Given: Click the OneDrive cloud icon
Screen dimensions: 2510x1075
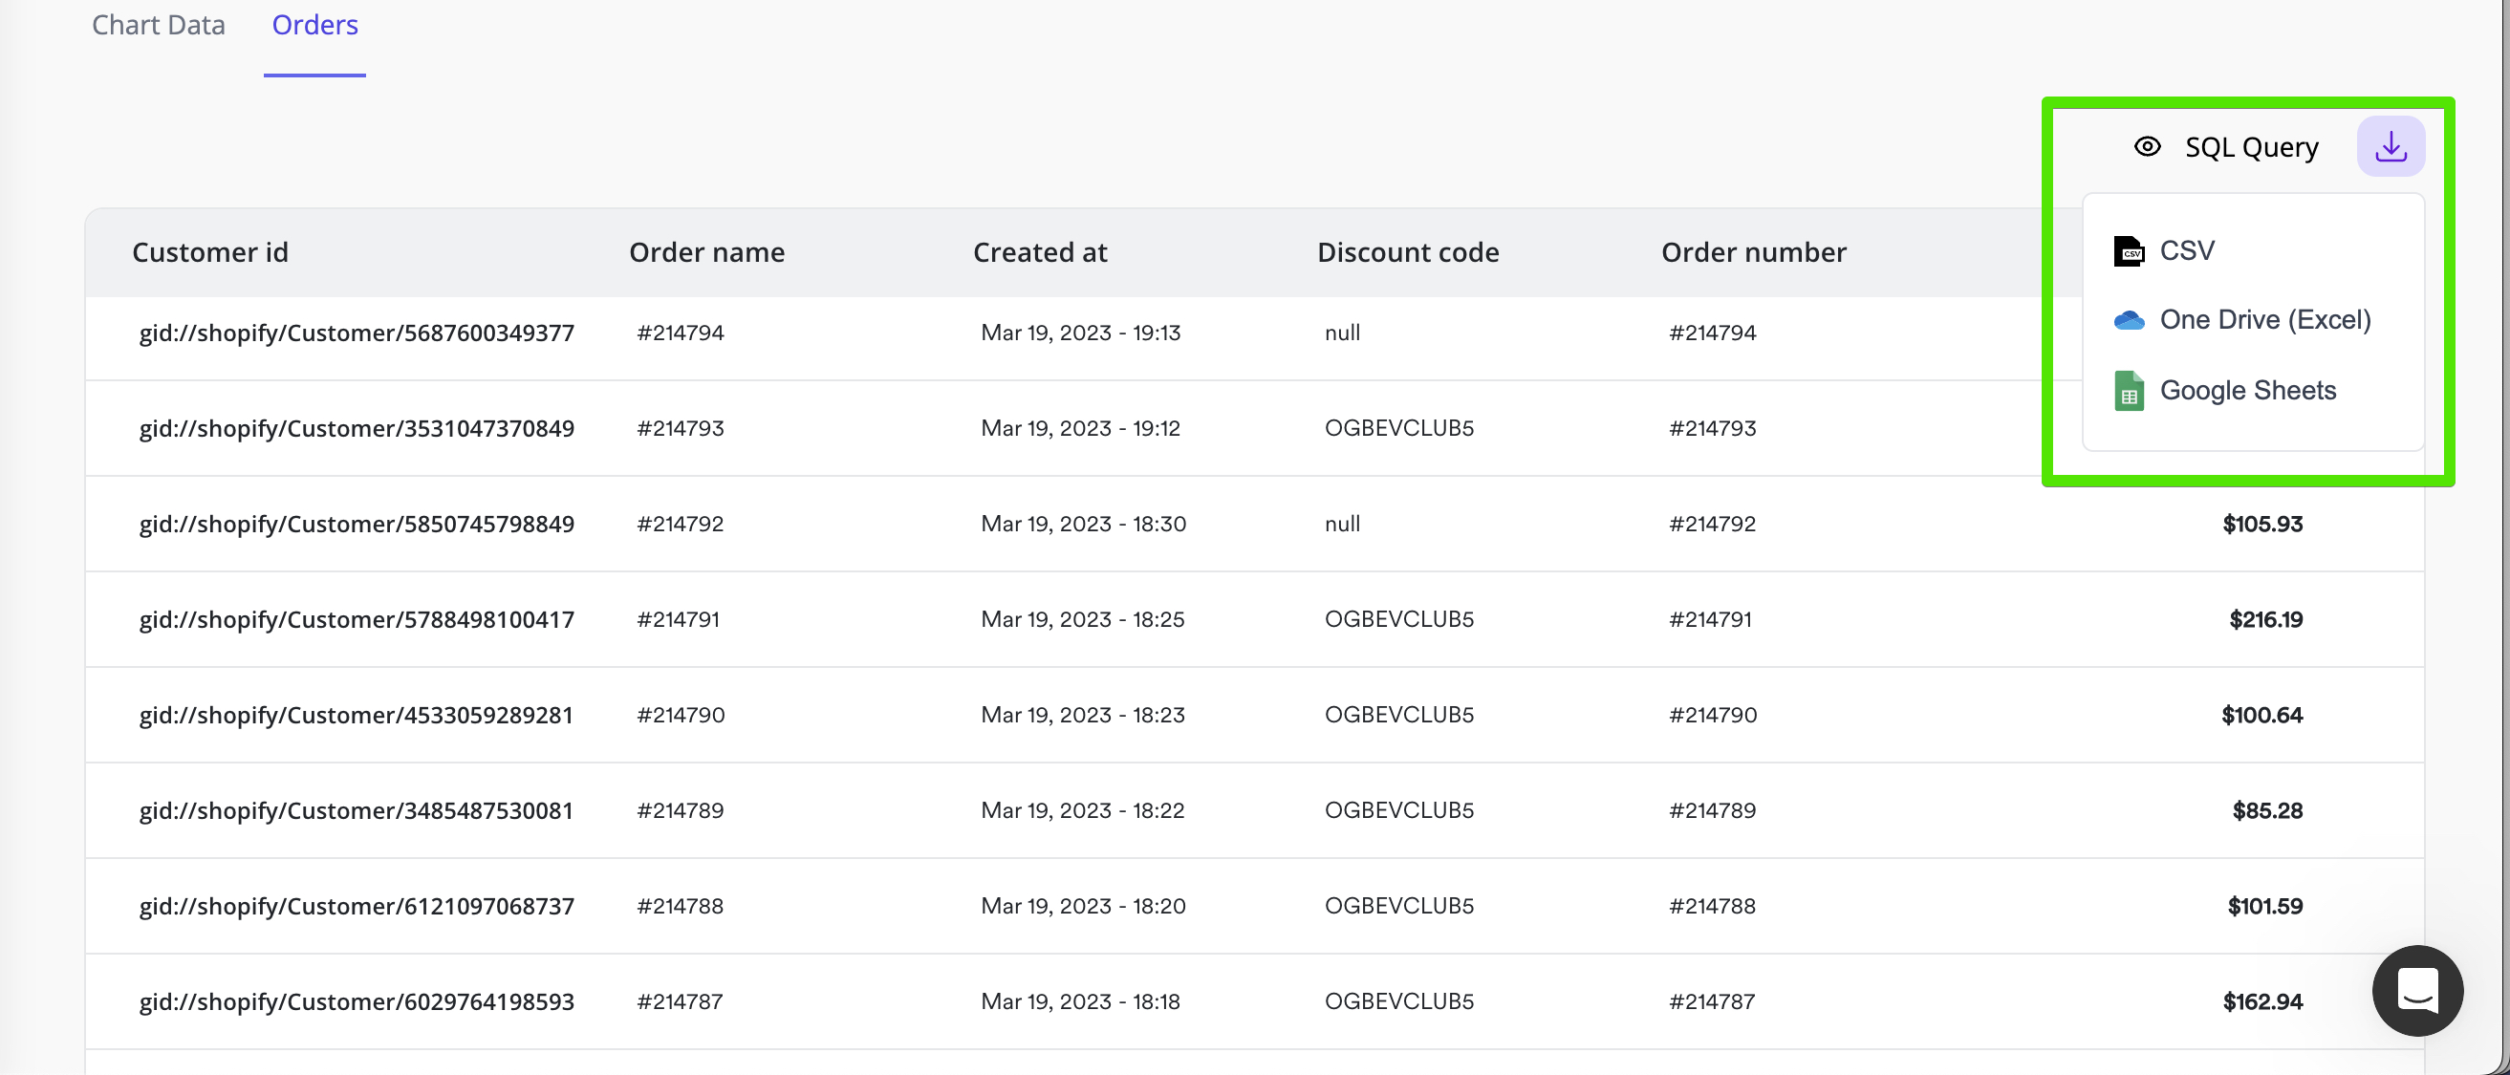Looking at the screenshot, I should pos(2128,320).
